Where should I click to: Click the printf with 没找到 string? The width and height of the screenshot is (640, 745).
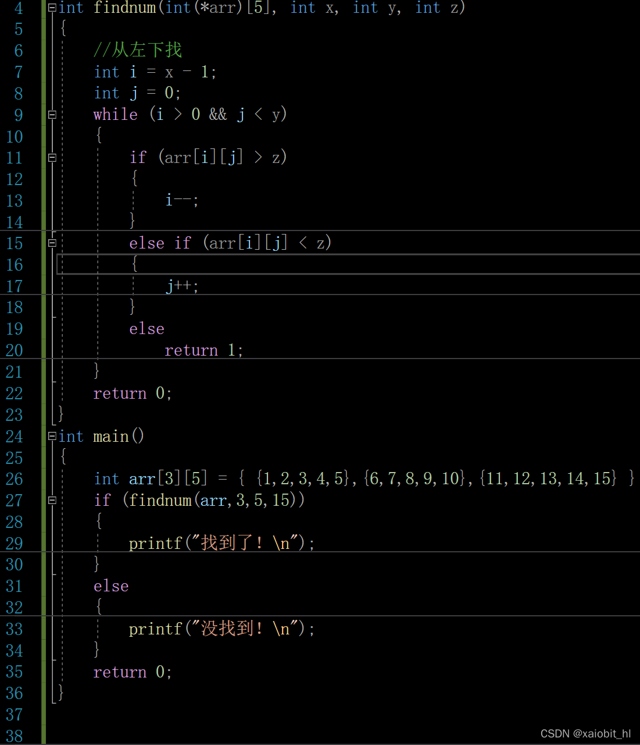(x=221, y=629)
